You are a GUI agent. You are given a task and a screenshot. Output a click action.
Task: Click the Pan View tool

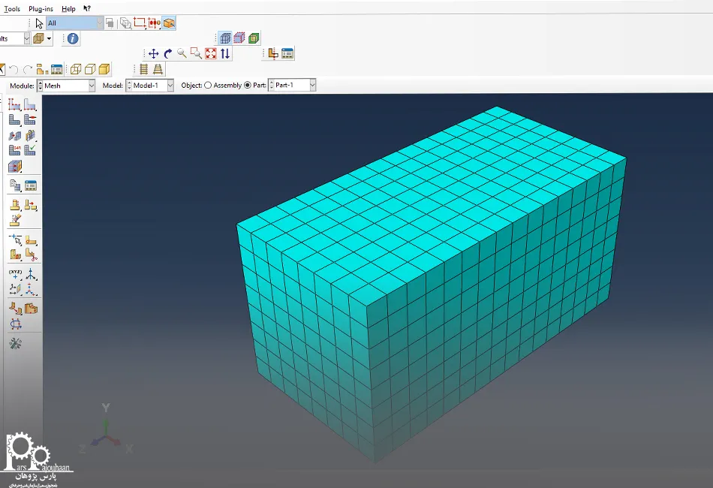tap(153, 53)
